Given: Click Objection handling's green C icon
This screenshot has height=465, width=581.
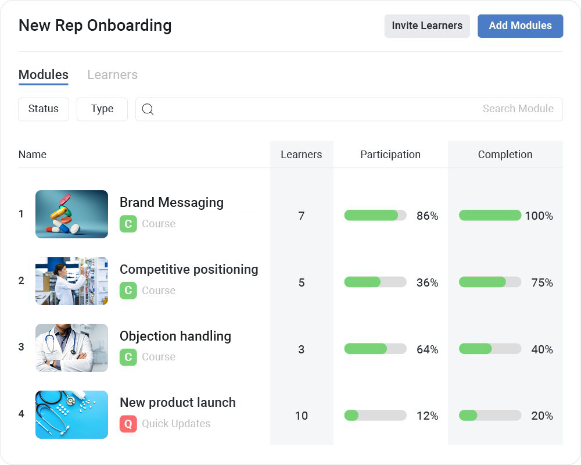Looking at the screenshot, I should pos(128,357).
